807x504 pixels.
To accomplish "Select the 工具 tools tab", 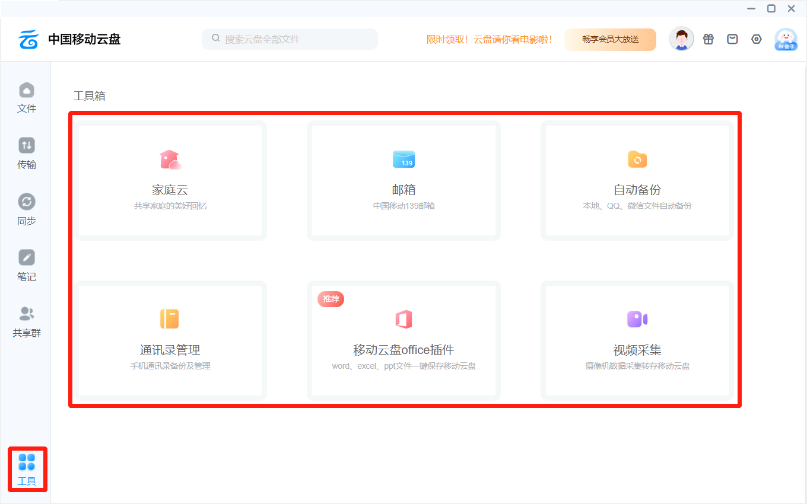I will coord(27,470).
